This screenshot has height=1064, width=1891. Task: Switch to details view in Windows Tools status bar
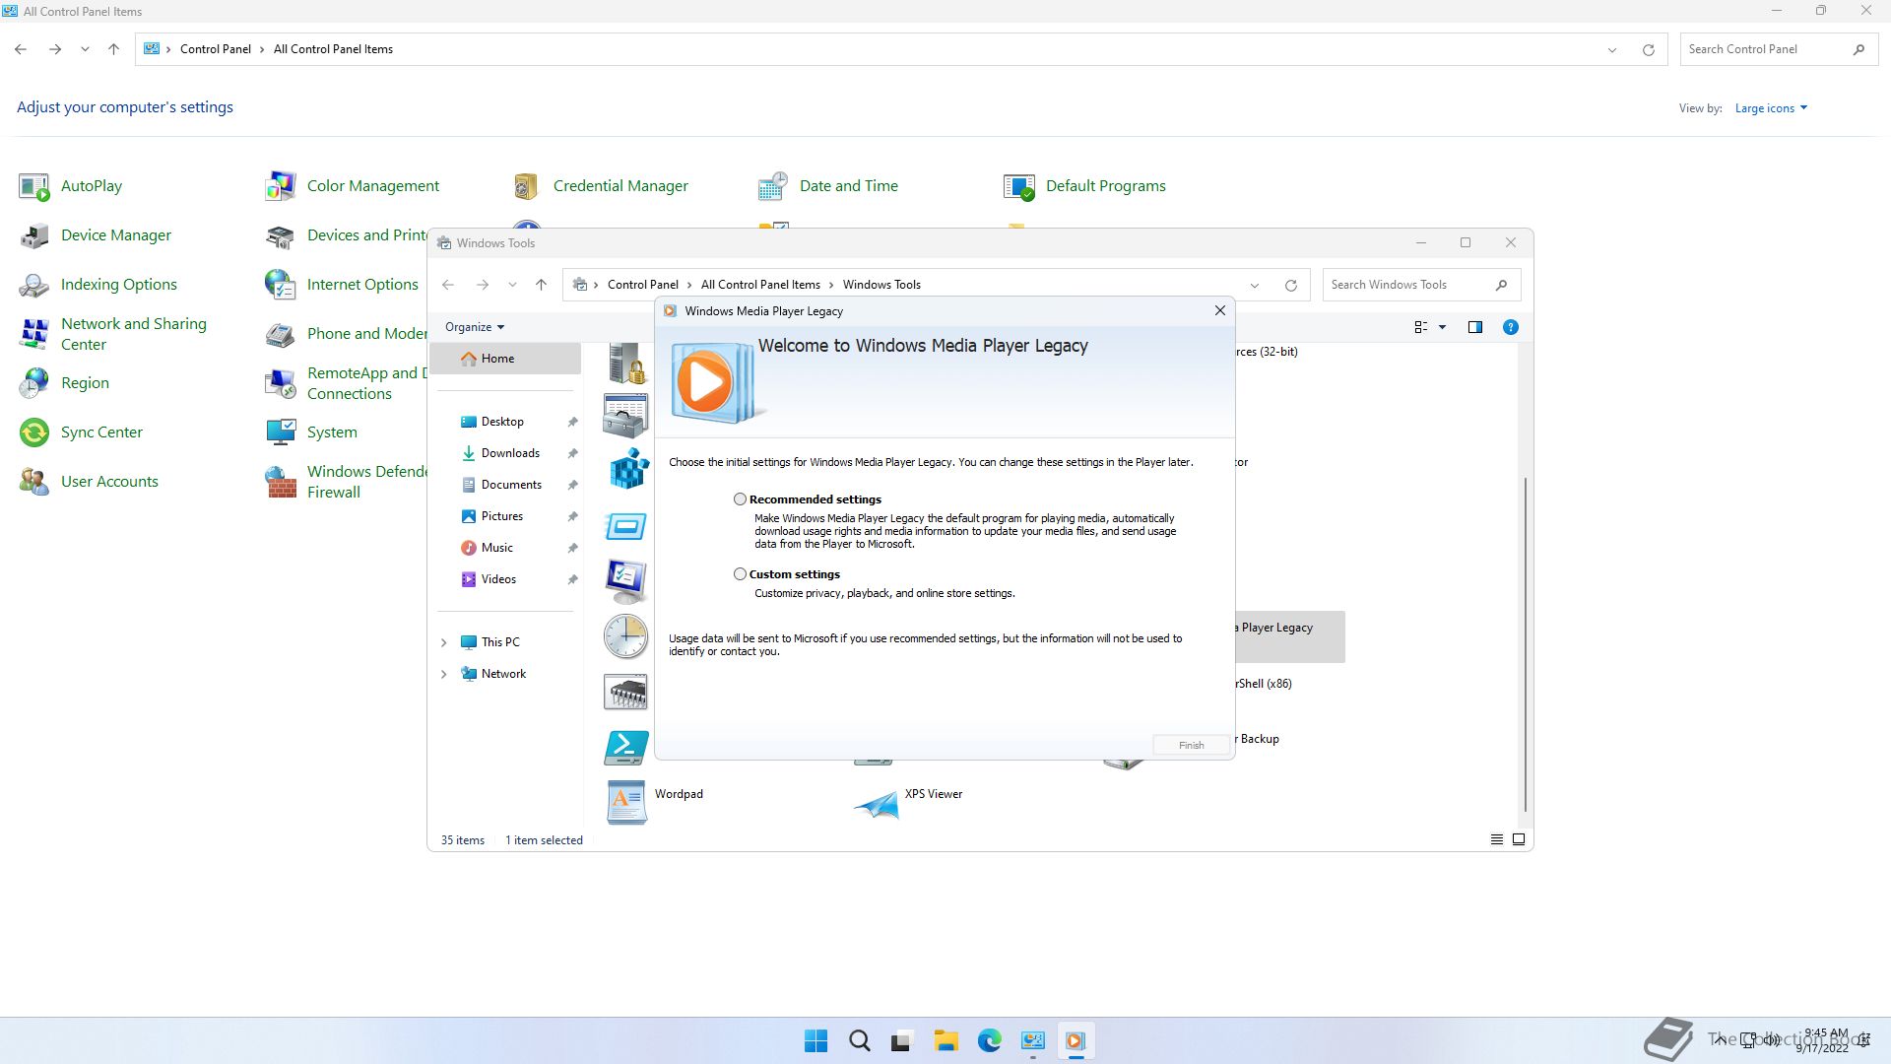[1496, 839]
